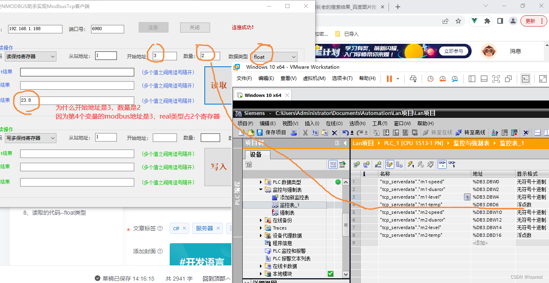Toggle monitor all in watch table toolbar
The height and width of the screenshot is (283, 549).
pyautogui.click(x=442, y=164)
